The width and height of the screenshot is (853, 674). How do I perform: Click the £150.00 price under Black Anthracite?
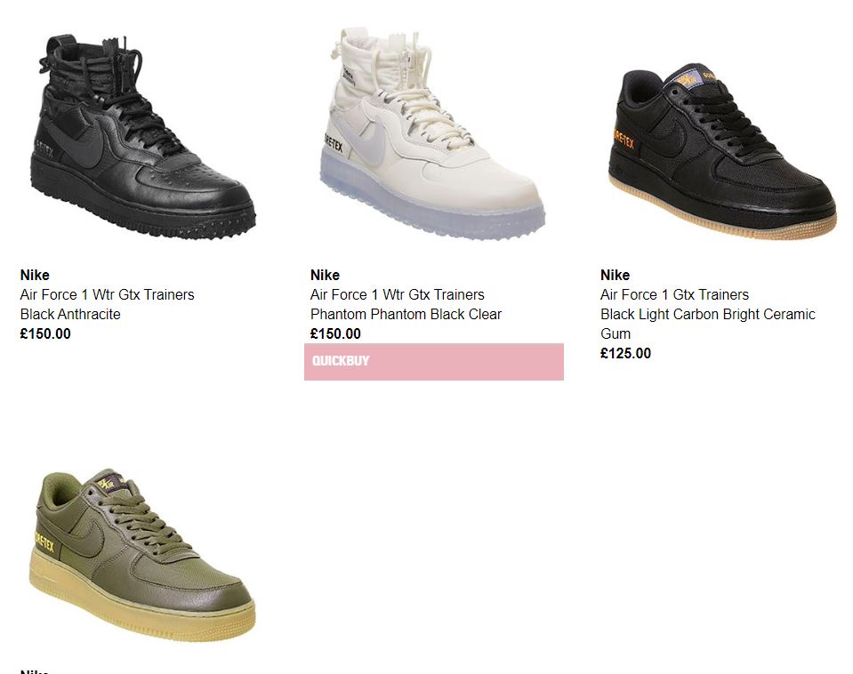(45, 333)
